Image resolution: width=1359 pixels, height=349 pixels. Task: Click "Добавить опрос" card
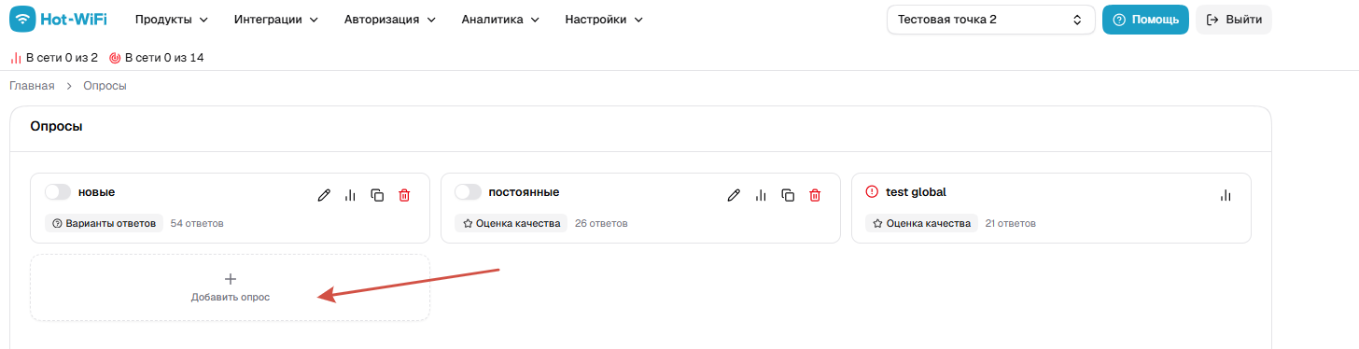pyautogui.click(x=230, y=287)
